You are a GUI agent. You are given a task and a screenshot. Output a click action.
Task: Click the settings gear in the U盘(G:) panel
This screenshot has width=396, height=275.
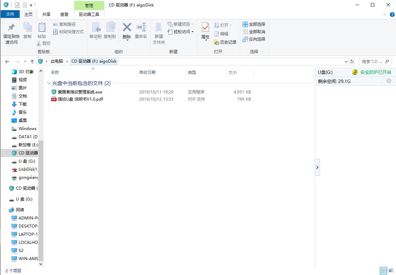(389, 81)
